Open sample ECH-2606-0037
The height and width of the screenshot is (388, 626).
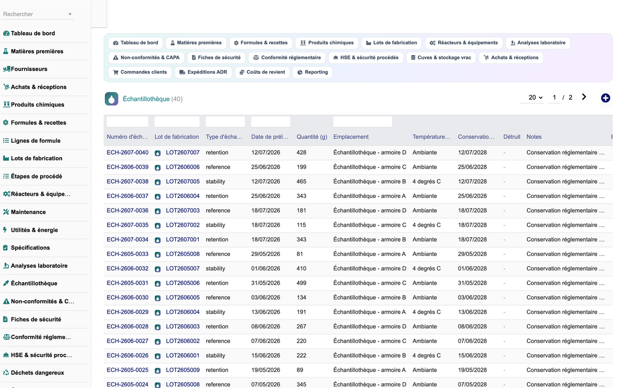[127, 196]
